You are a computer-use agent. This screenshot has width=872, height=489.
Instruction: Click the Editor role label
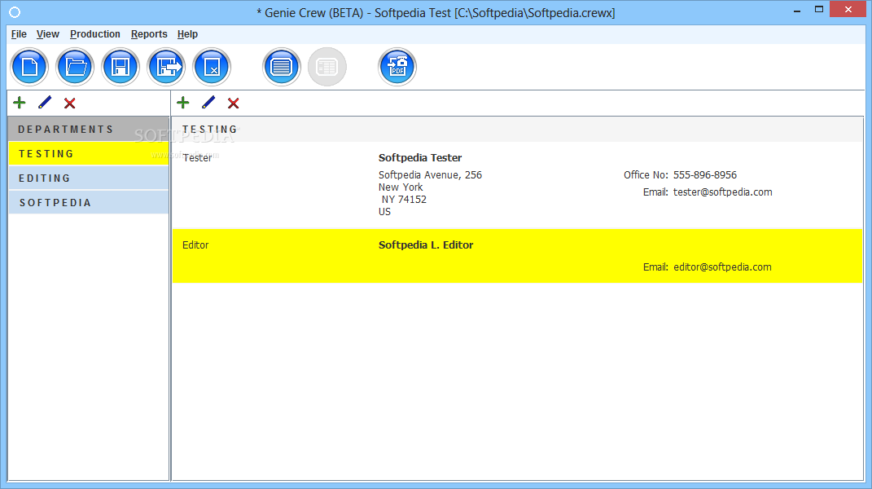[x=195, y=245]
